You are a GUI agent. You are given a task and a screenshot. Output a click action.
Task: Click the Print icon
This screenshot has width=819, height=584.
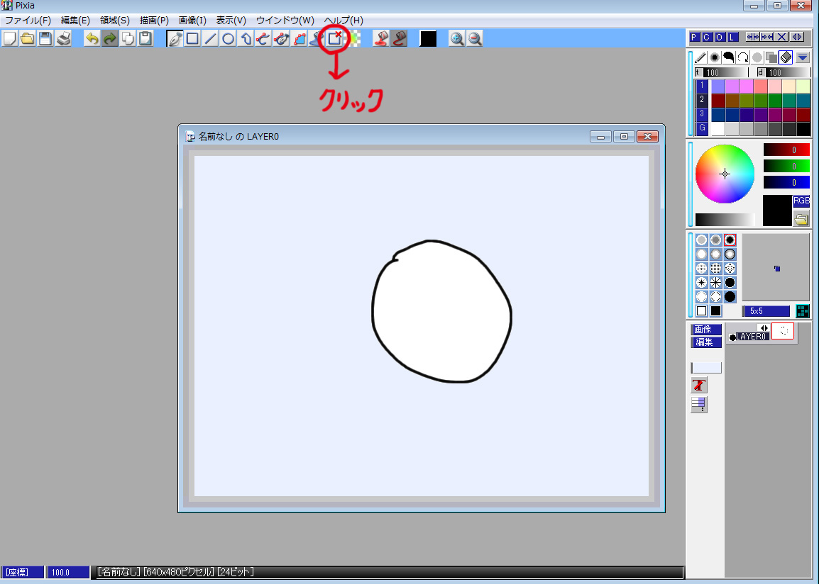click(63, 38)
